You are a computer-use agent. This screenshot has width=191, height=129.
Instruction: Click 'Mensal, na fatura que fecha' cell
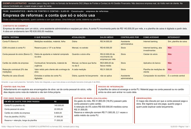tap(85, 64)
